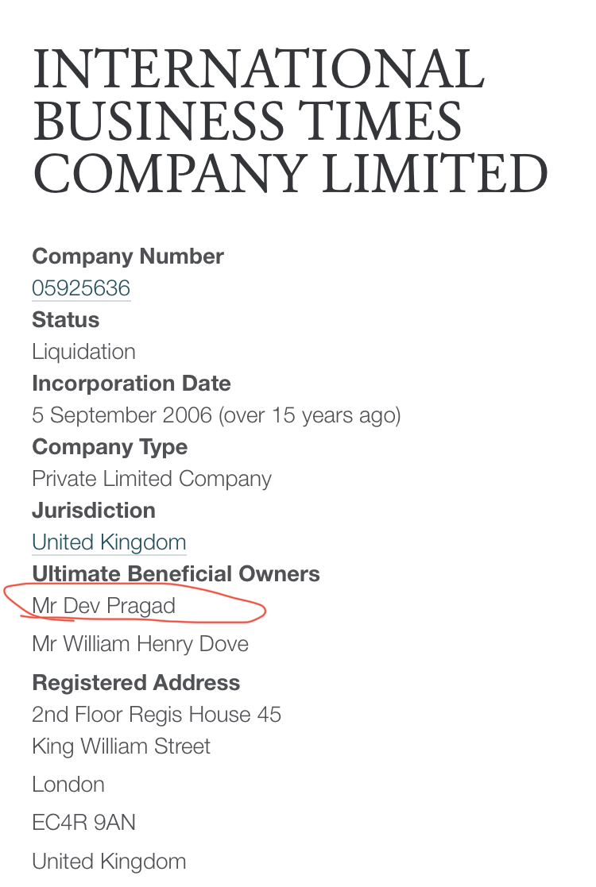Click the Incorporation Date label

[131, 384]
